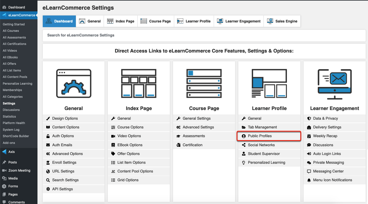Open the Index Page settings tab
This screenshot has width=368, height=204.
tap(121, 21)
